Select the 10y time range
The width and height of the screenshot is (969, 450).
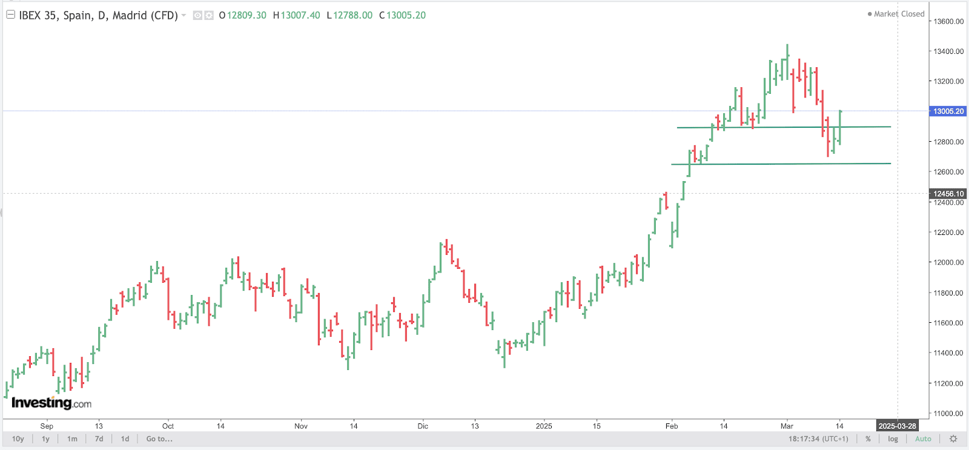pyautogui.click(x=18, y=439)
